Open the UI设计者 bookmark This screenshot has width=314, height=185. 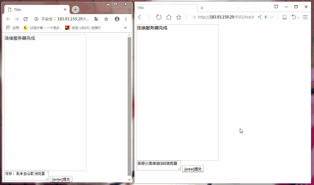pos(42,28)
